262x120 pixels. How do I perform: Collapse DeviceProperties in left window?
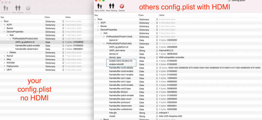click(x=4, y=32)
